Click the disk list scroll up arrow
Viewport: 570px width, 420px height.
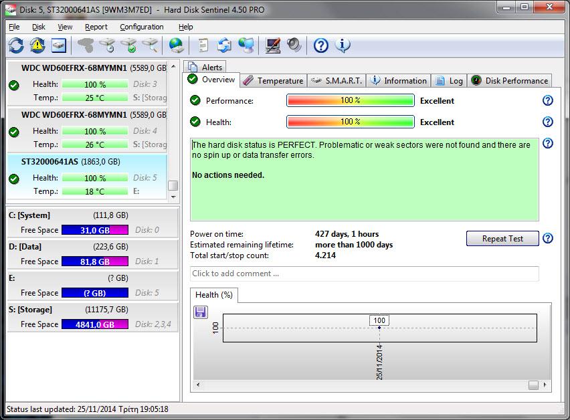[173, 66]
